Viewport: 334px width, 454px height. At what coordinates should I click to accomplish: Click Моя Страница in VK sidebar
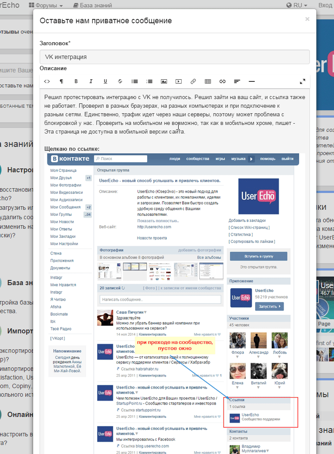(x=63, y=171)
